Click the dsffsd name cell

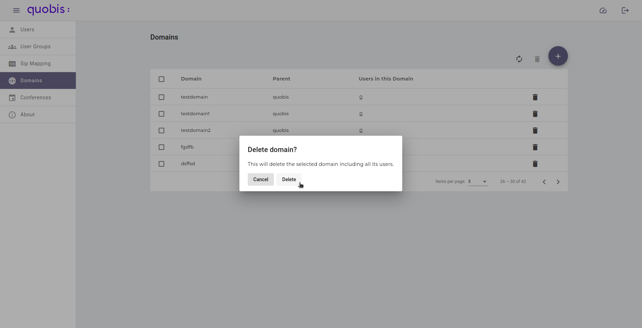(x=188, y=163)
